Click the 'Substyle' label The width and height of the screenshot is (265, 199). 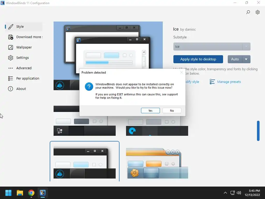click(x=180, y=37)
